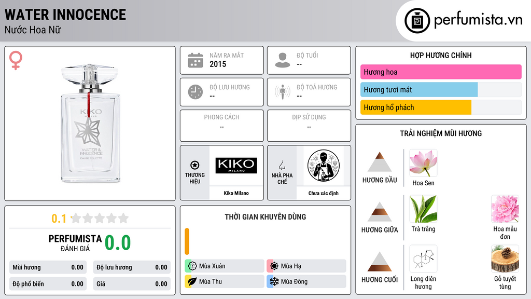Click the Giá 0.00 score box
The width and height of the screenshot is (531, 299).
pyautogui.click(x=132, y=284)
